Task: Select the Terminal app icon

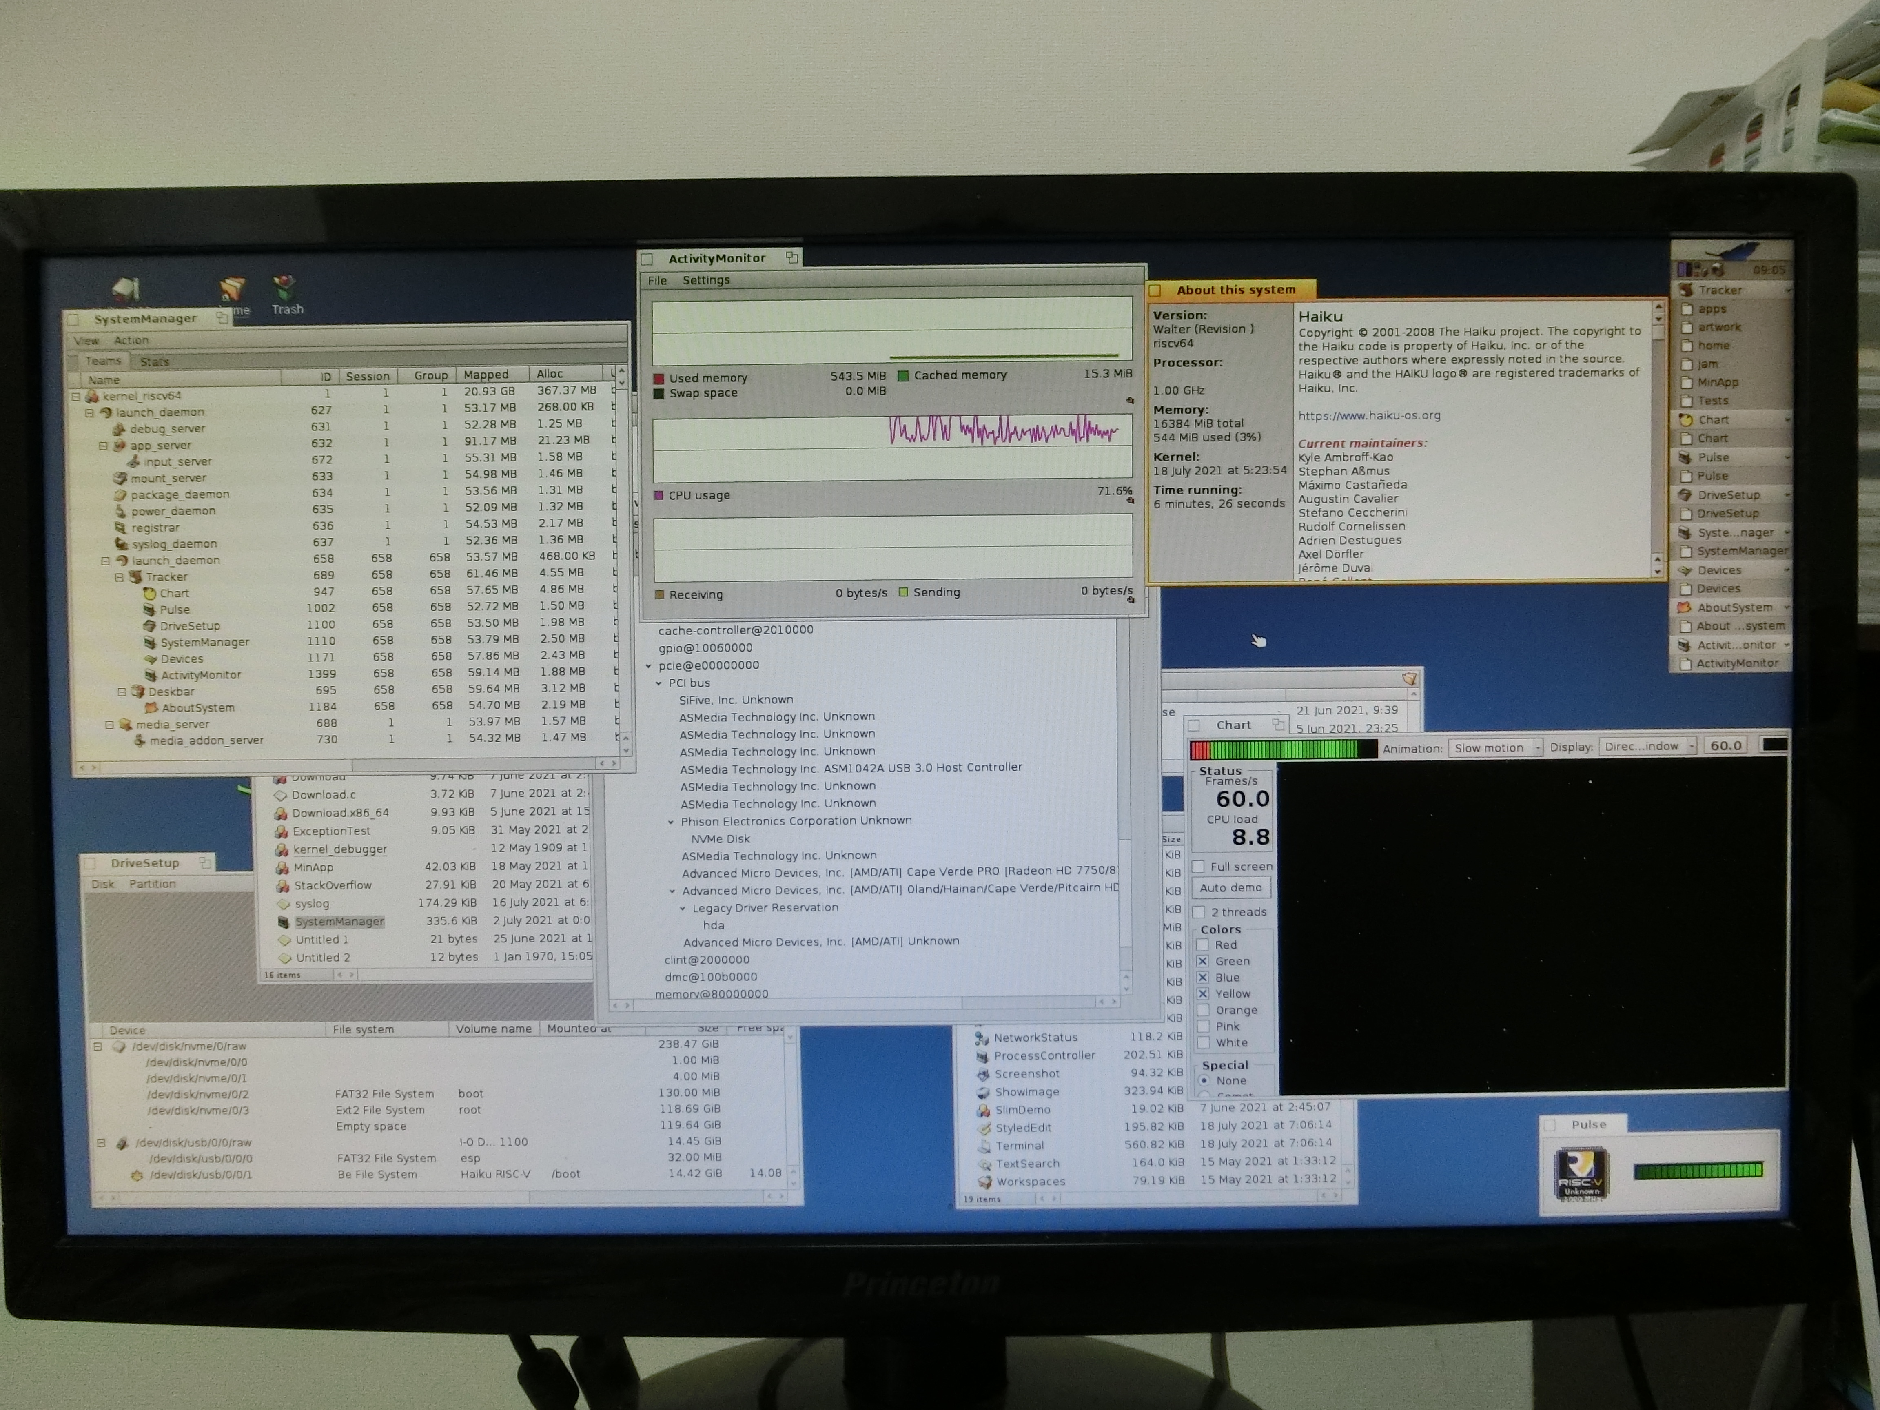Action: point(984,1146)
